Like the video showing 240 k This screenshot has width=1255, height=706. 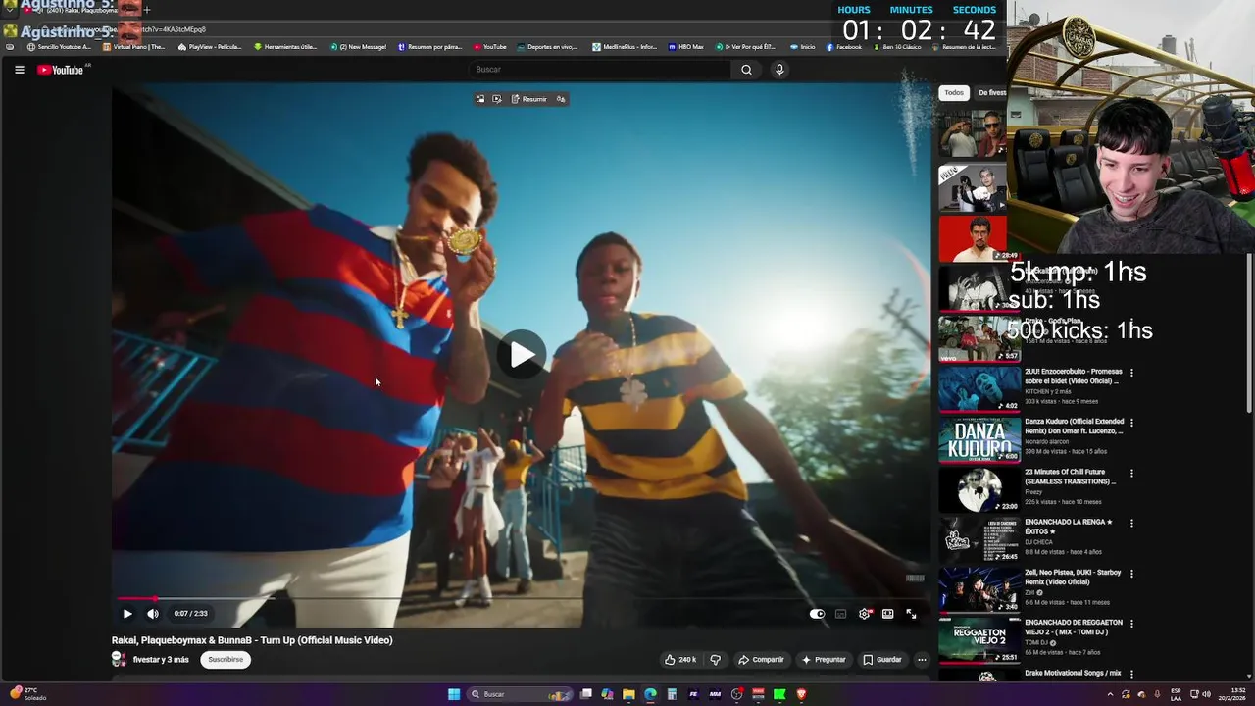tap(680, 660)
